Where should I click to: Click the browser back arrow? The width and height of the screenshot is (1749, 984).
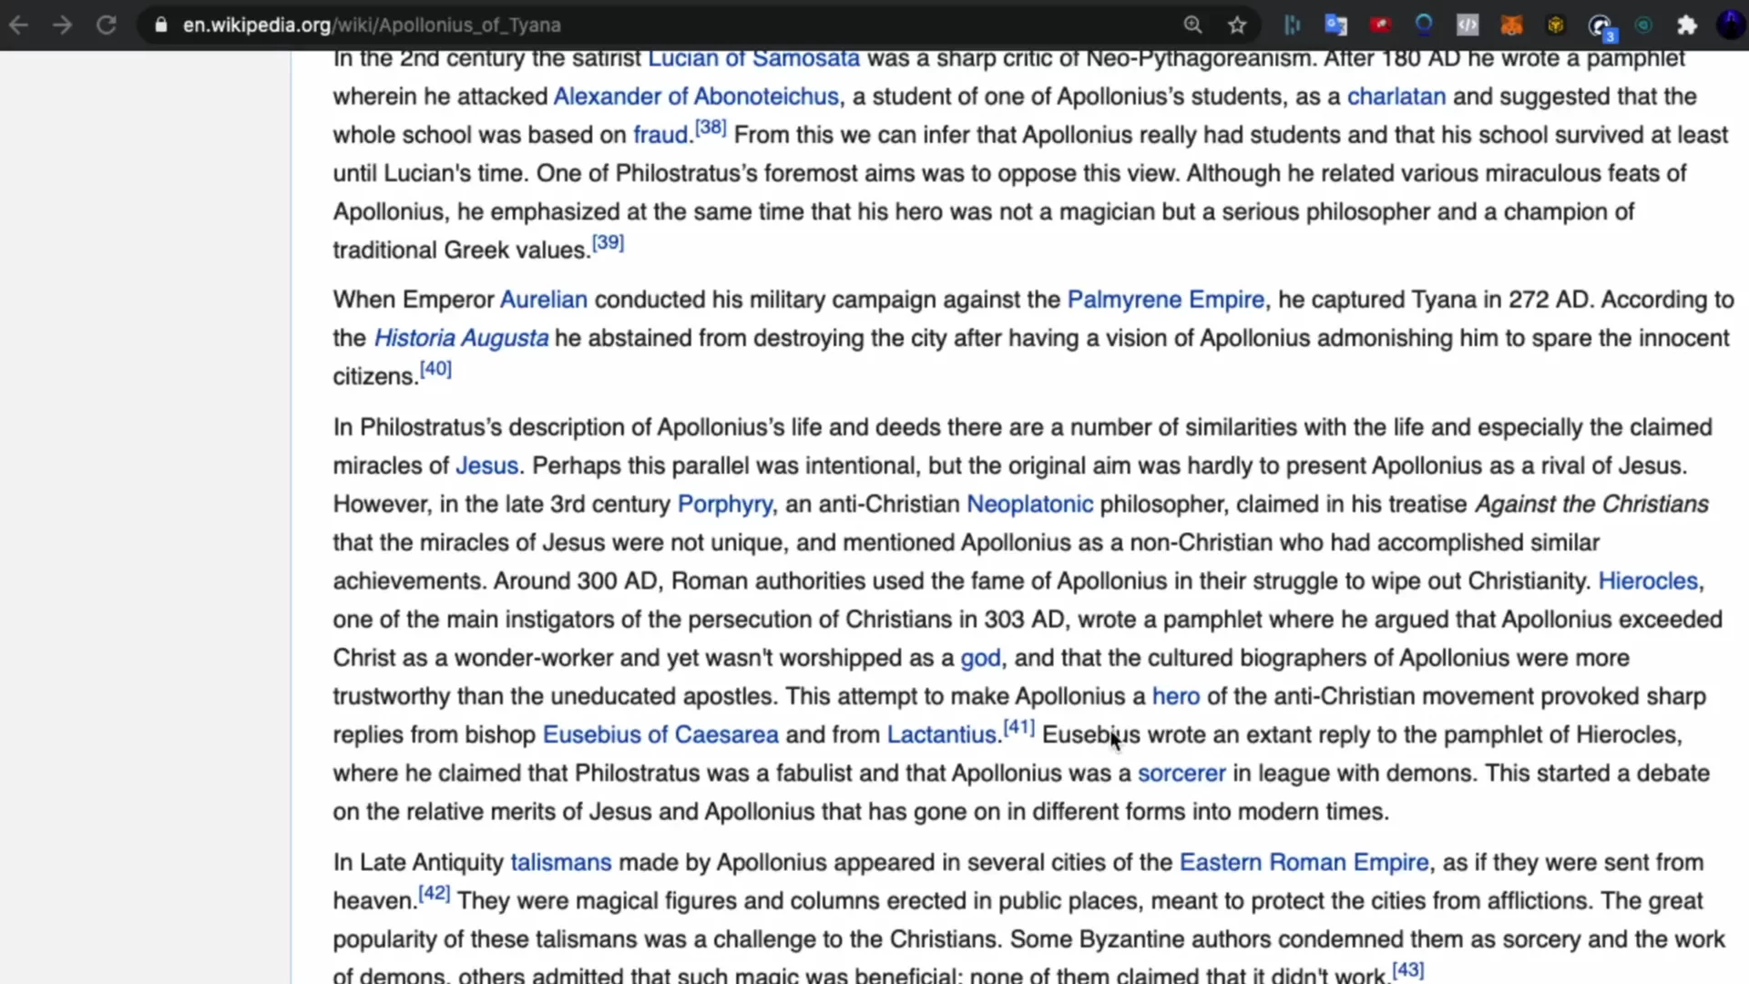[x=18, y=25]
